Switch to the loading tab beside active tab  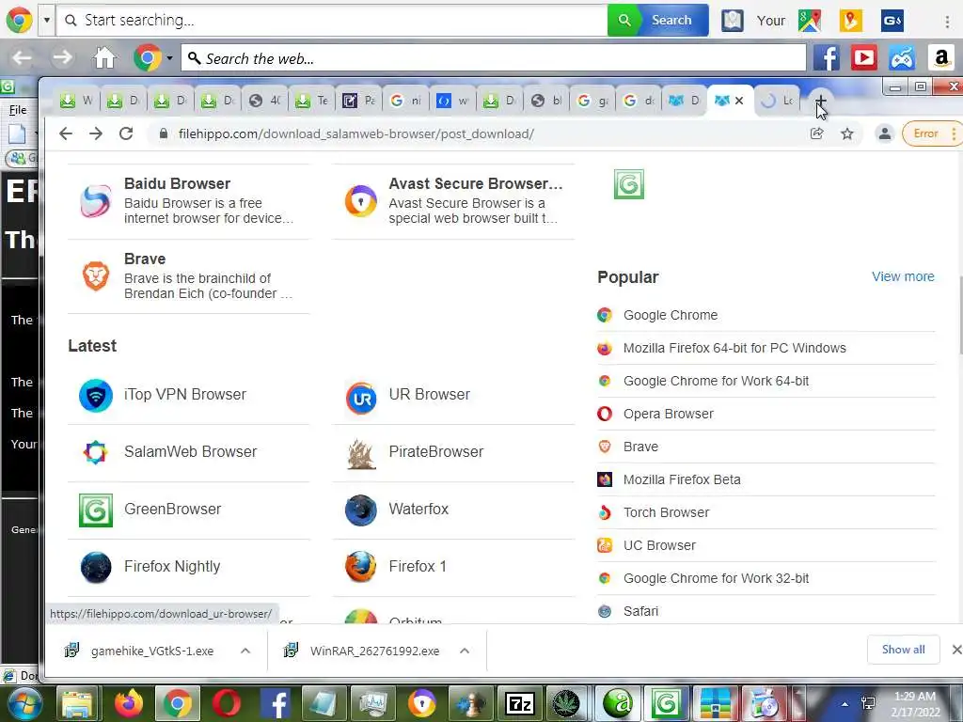coord(778,101)
